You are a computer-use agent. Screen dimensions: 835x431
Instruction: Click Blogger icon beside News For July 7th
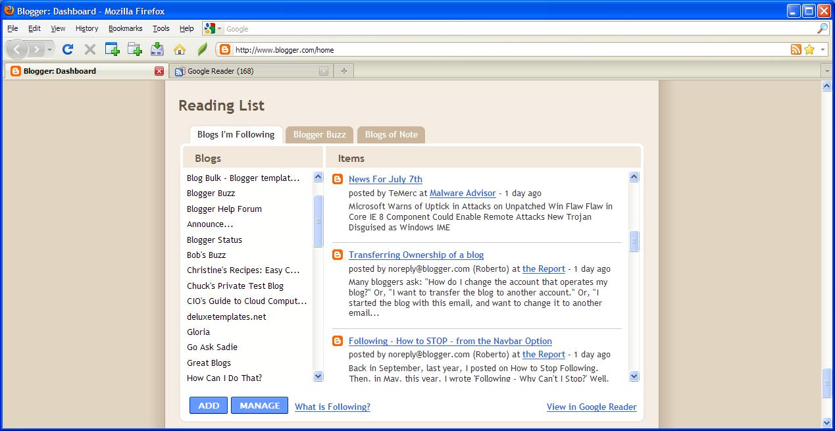[338, 179]
